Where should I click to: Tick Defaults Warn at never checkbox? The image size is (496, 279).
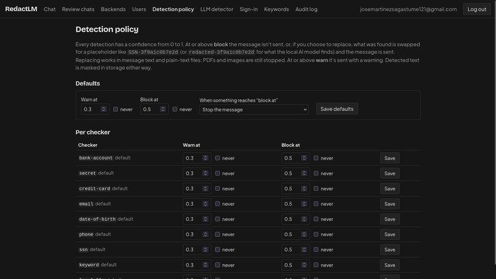pos(116,109)
